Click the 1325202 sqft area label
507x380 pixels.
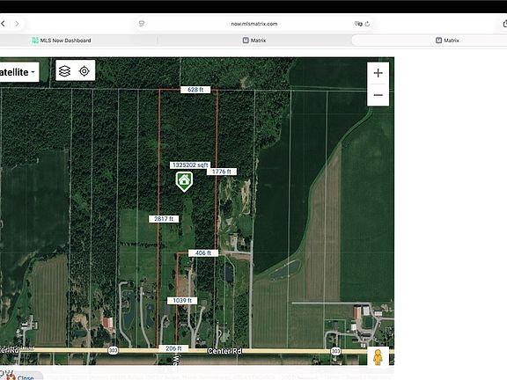pyautogui.click(x=190, y=165)
